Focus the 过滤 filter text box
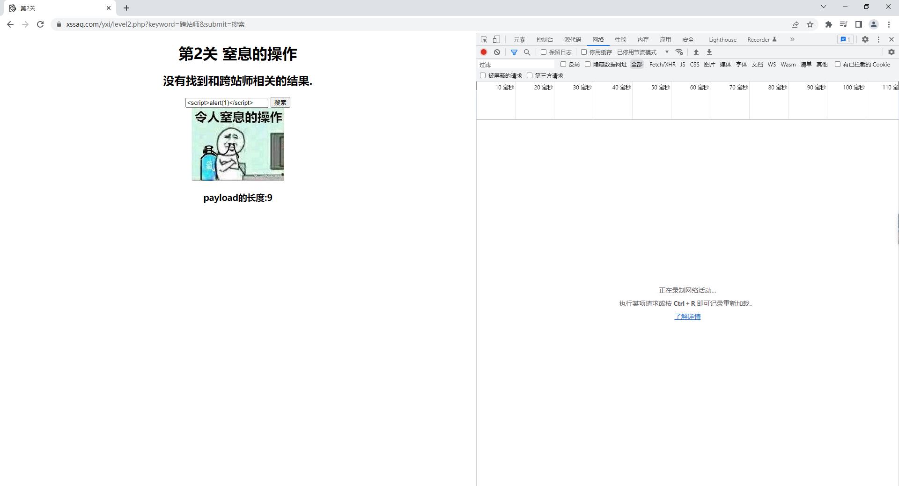This screenshot has height=486, width=899. 516,65
